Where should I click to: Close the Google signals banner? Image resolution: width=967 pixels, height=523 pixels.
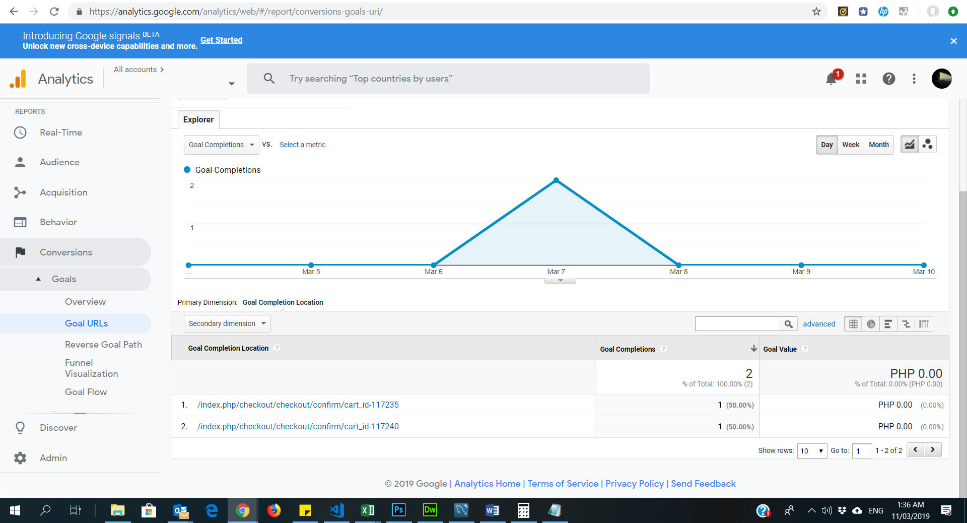point(953,41)
